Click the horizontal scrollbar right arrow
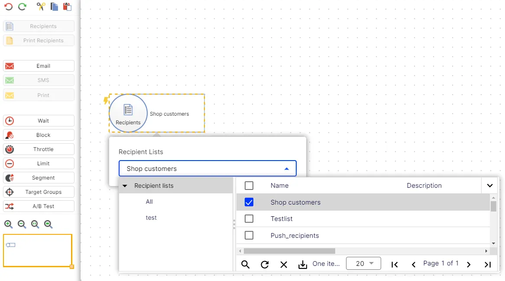This screenshot has width=505, height=281. click(x=486, y=251)
